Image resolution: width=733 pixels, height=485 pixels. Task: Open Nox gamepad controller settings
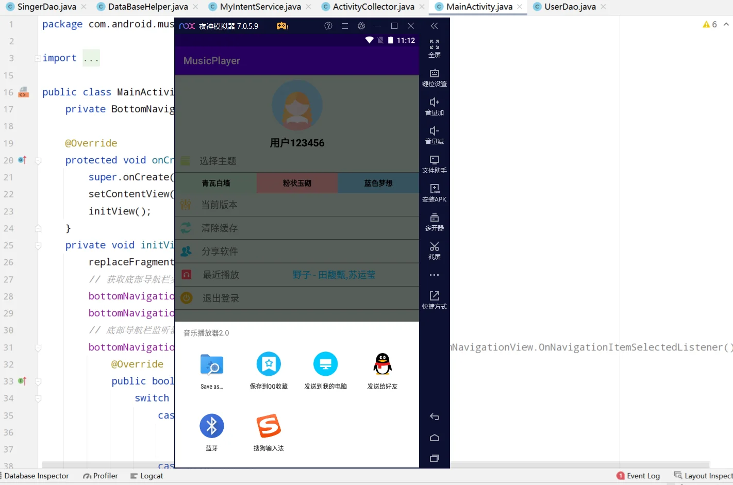pyautogui.click(x=282, y=26)
